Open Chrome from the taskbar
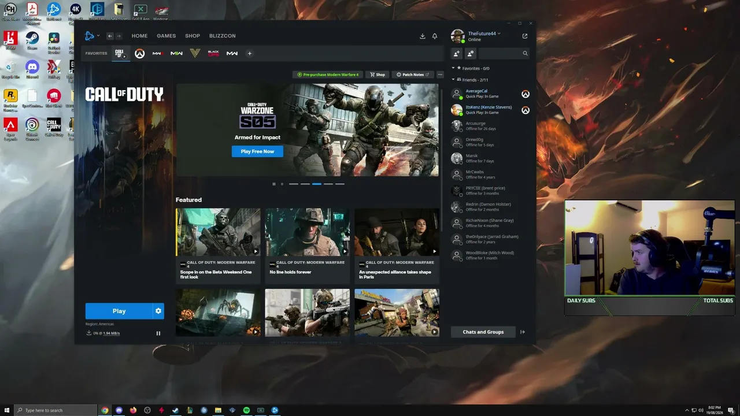 click(x=105, y=410)
